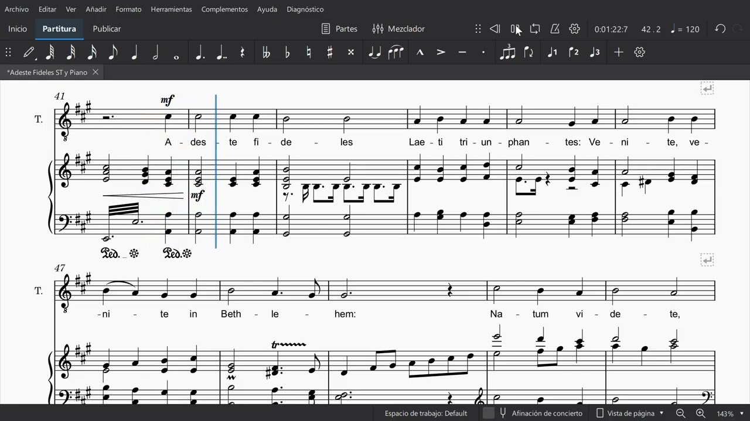This screenshot has height=421, width=750.
Task: Customize note input toolbar gear
Action: click(x=639, y=52)
